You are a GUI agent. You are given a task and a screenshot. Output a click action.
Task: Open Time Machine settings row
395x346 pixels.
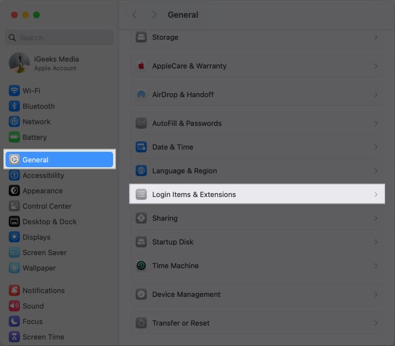click(257, 265)
